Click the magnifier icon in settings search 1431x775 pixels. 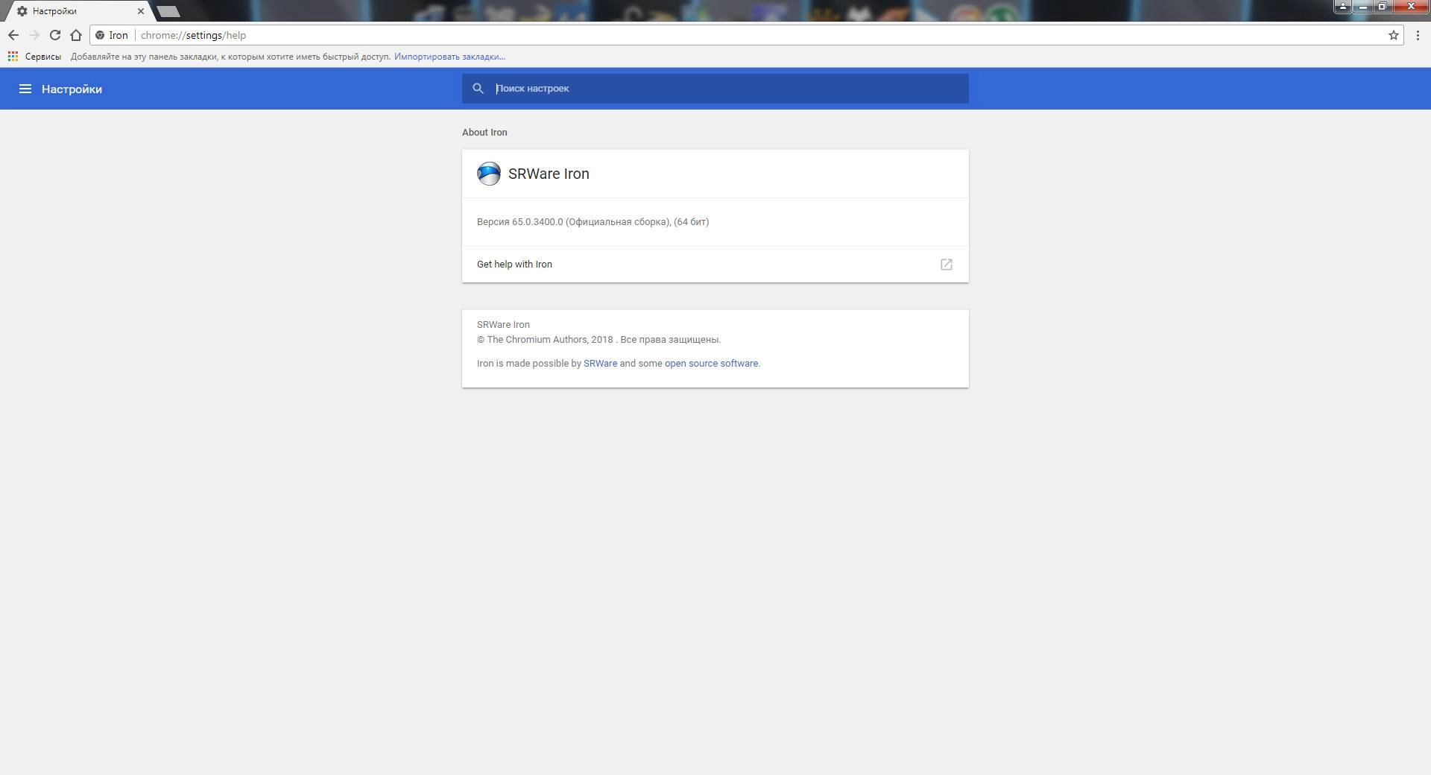point(478,89)
